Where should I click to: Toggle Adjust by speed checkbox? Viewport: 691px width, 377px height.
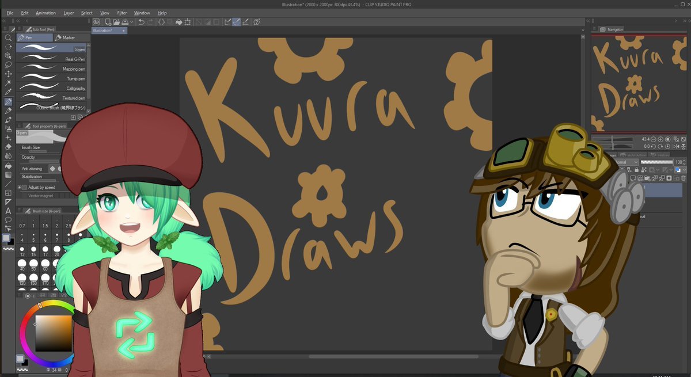click(24, 187)
